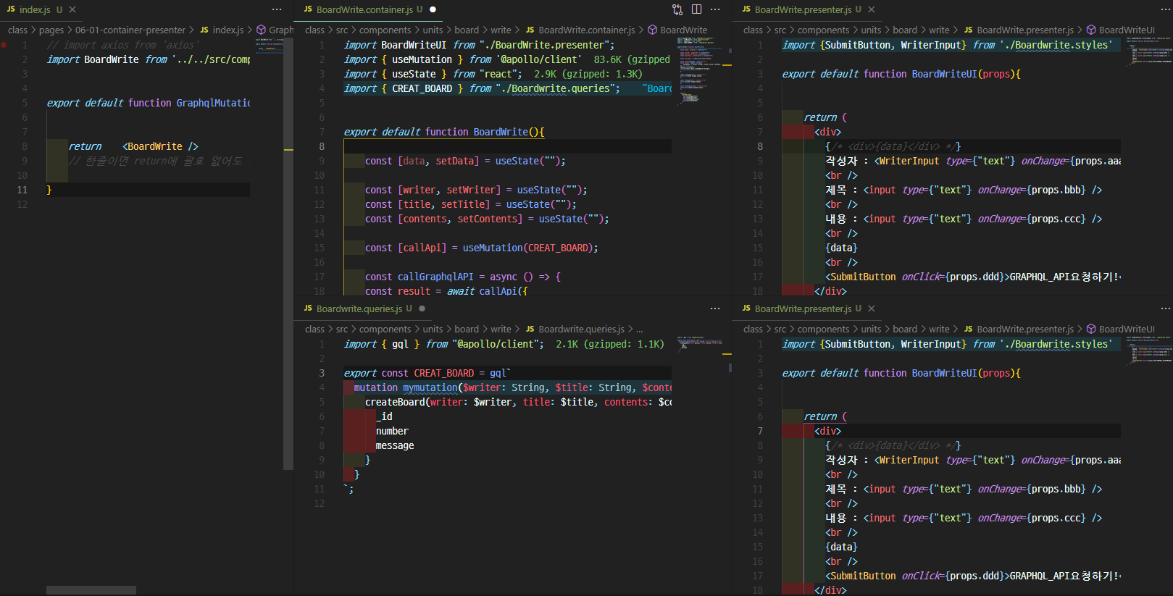Switch to the index.js tab
This screenshot has height=596, width=1173.
41,9
